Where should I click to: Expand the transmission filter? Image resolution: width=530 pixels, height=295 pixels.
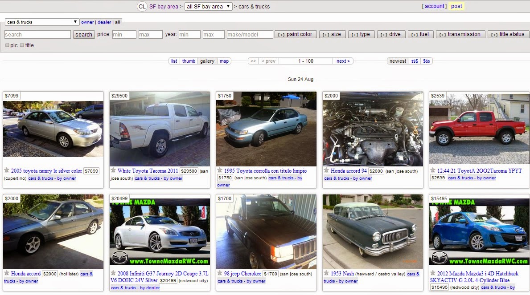(460, 34)
